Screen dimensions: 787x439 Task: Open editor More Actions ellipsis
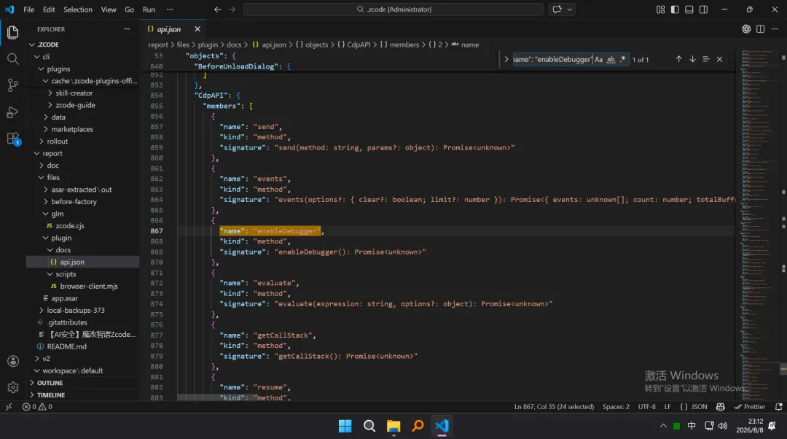[775, 29]
